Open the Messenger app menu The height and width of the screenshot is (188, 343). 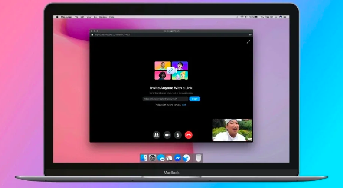[x=67, y=17]
